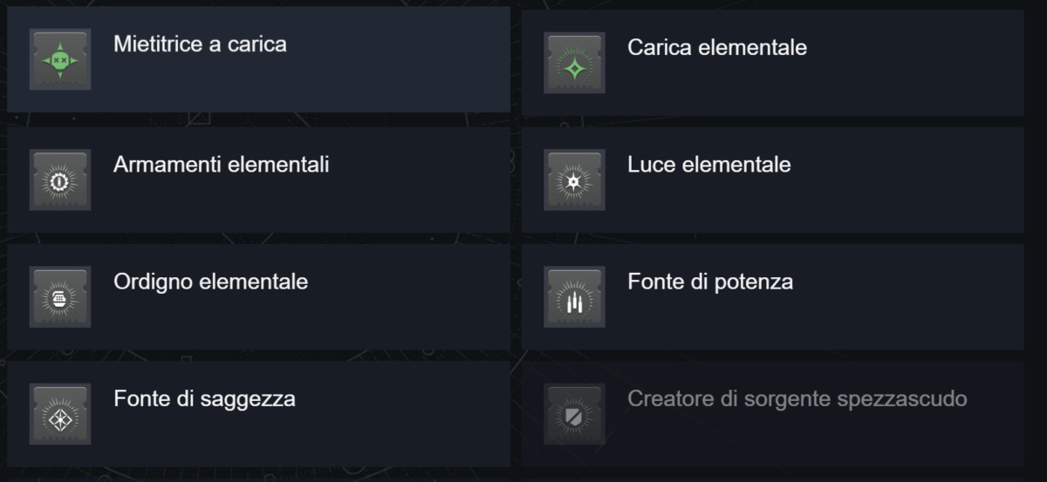Click the Armamenti elementali mod icon
Viewport: 1047px width, 482px height.
(x=60, y=180)
